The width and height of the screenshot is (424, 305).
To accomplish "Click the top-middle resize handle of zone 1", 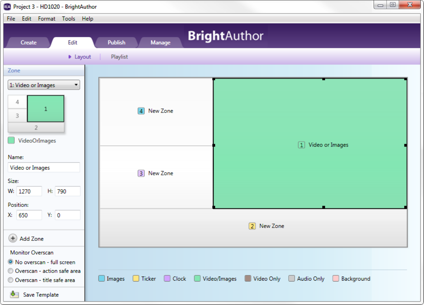I will [324, 79].
